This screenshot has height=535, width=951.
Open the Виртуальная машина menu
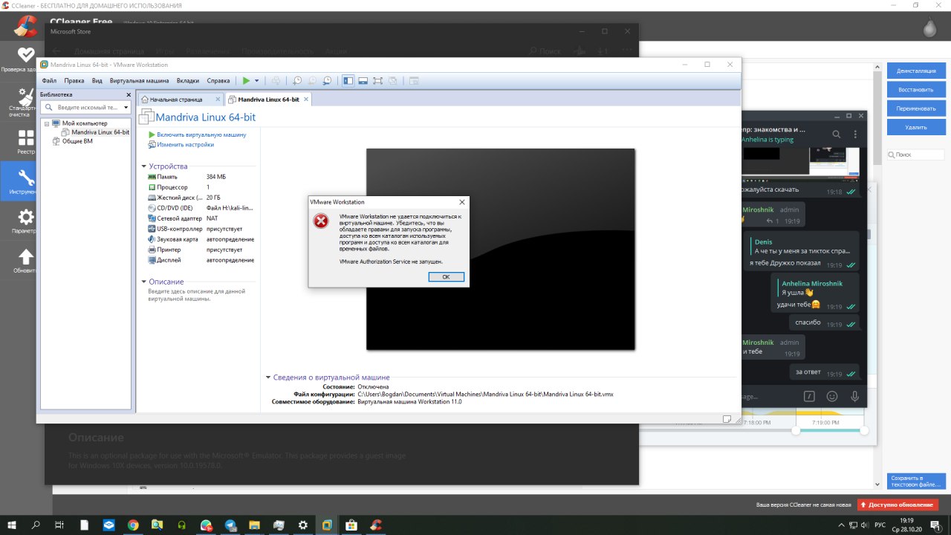tap(139, 80)
